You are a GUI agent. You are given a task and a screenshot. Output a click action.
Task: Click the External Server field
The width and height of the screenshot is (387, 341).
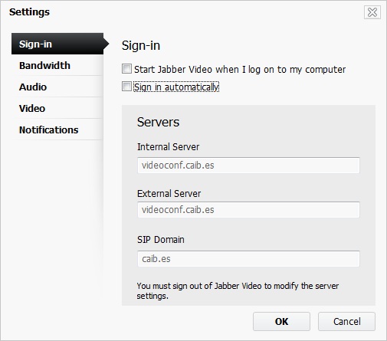point(248,210)
